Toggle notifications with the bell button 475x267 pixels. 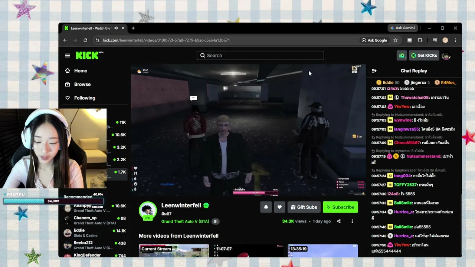pos(266,207)
